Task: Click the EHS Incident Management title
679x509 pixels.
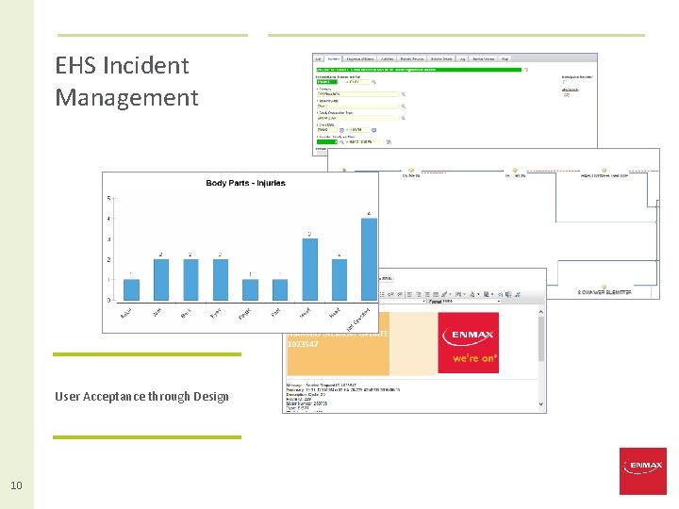Action: pos(126,81)
